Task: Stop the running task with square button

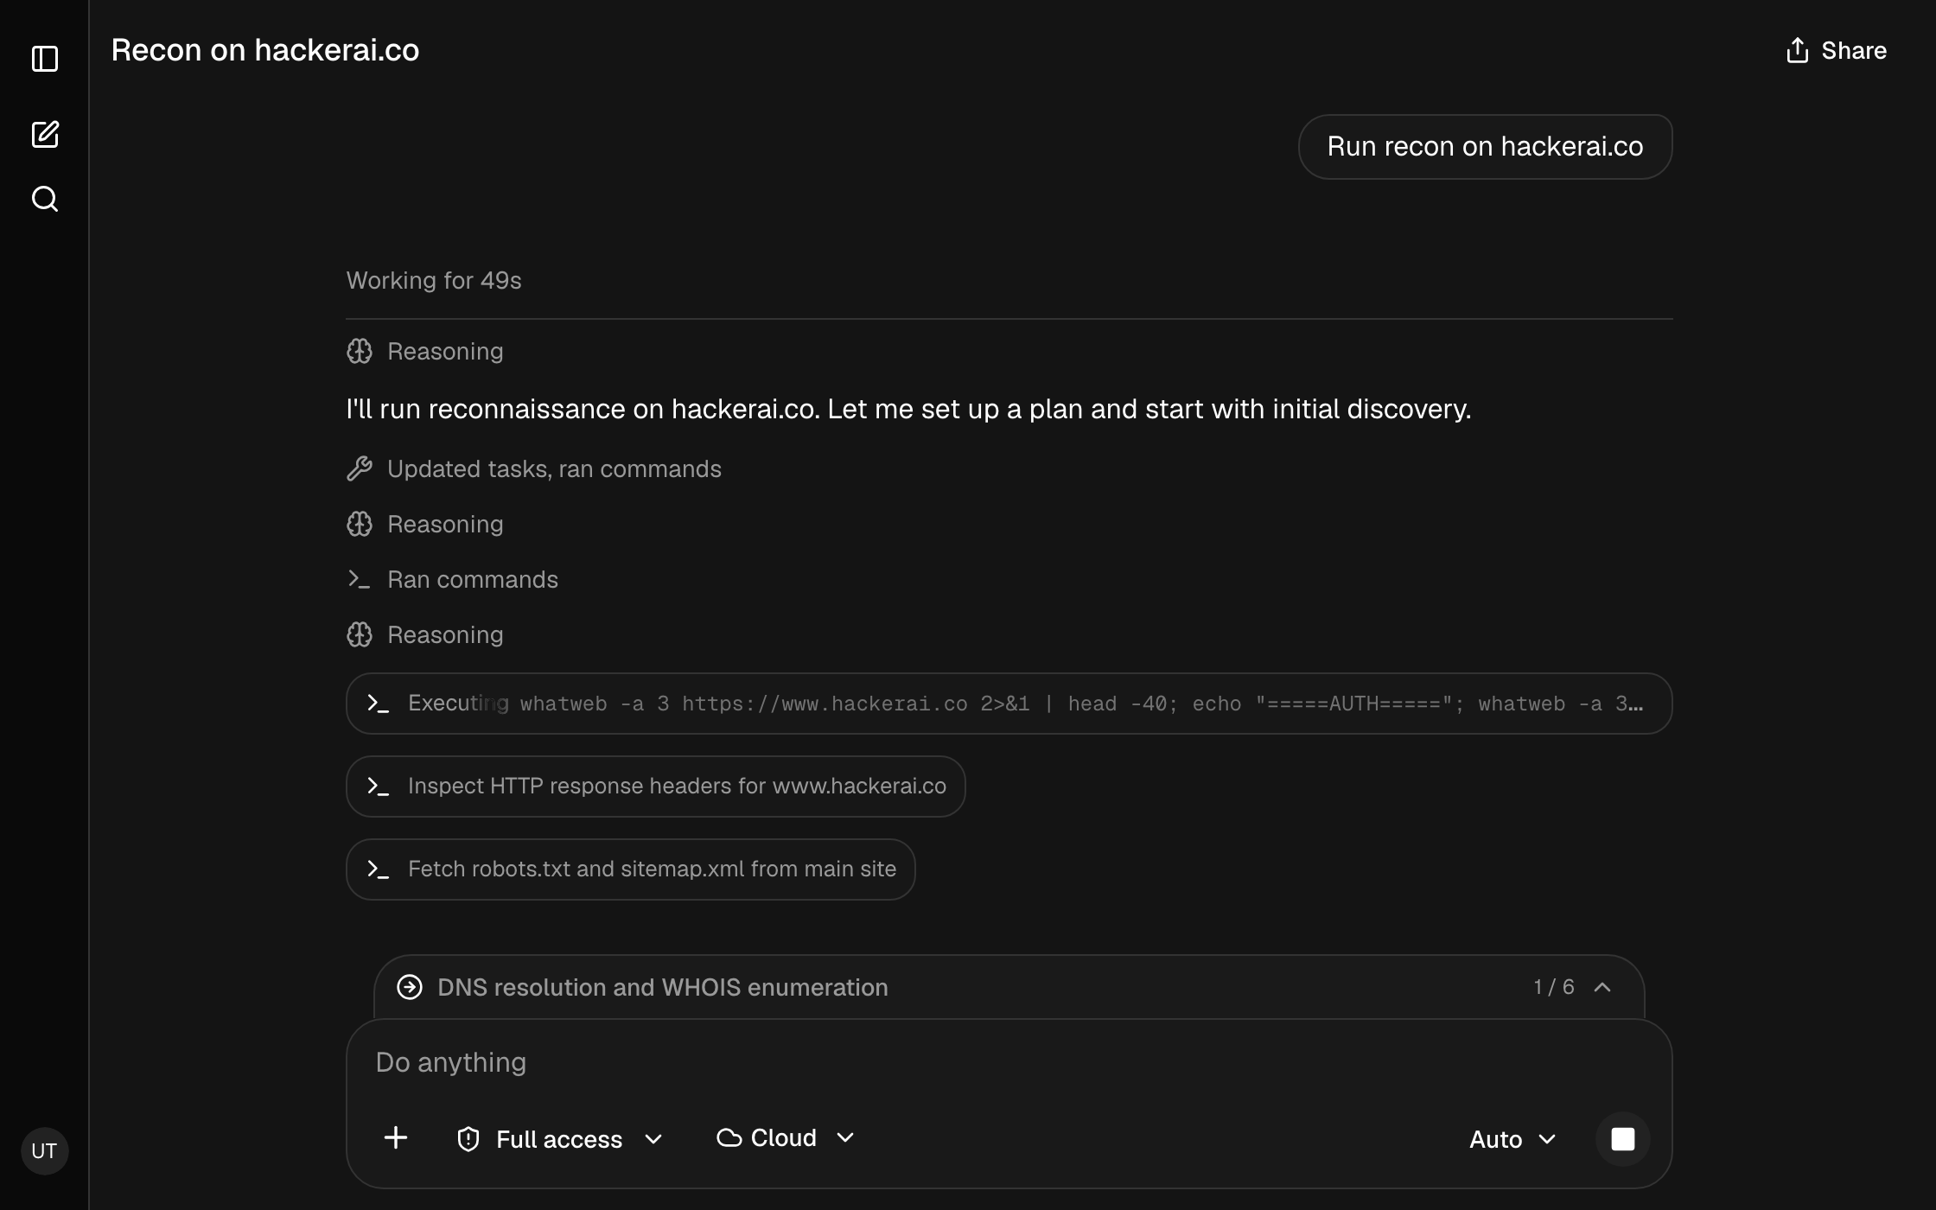Action: [1622, 1139]
